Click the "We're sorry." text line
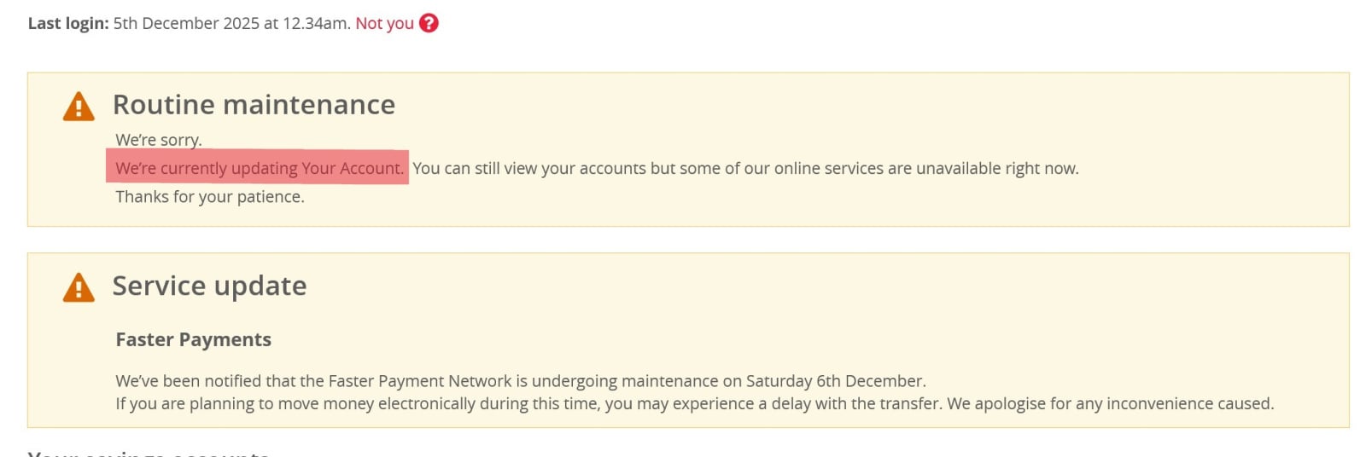The height and width of the screenshot is (457, 1366). pyautogui.click(x=159, y=140)
